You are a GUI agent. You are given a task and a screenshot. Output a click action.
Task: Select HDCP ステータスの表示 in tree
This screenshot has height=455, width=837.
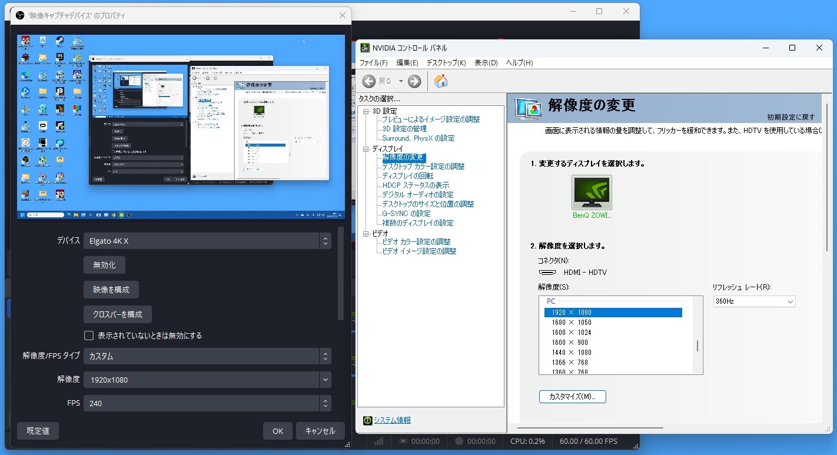click(416, 185)
